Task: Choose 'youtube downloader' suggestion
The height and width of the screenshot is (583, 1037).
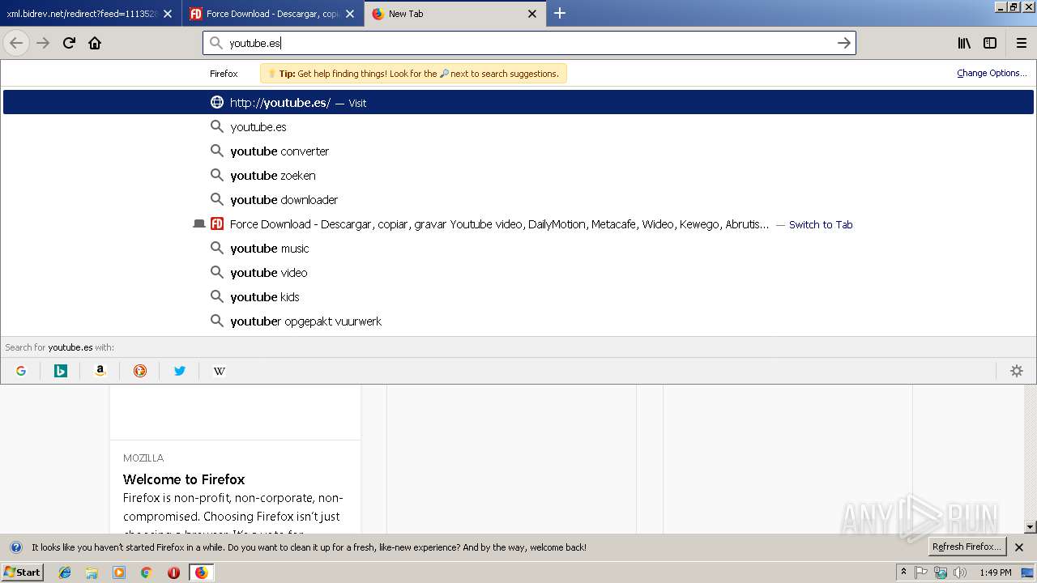Action: coord(518,200)
